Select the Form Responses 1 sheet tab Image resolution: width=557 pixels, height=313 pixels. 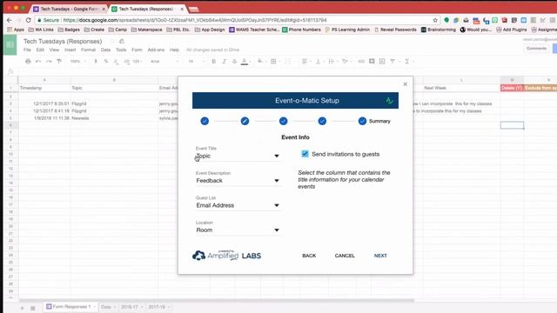[70, 307]
